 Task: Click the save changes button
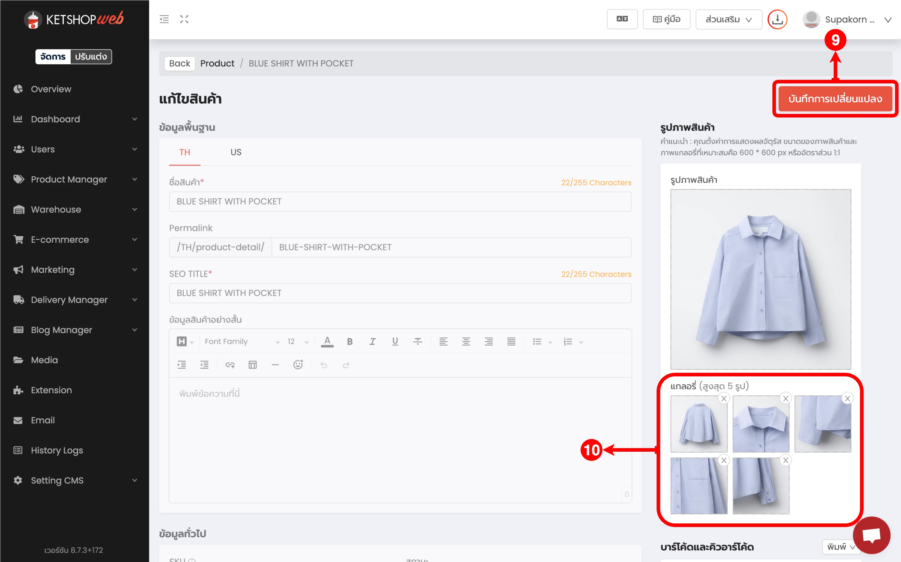(x=835, y=99)
